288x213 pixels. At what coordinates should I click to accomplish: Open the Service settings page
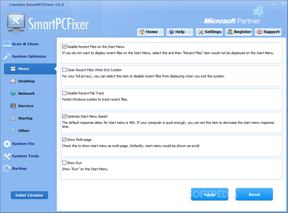[26, 106]
